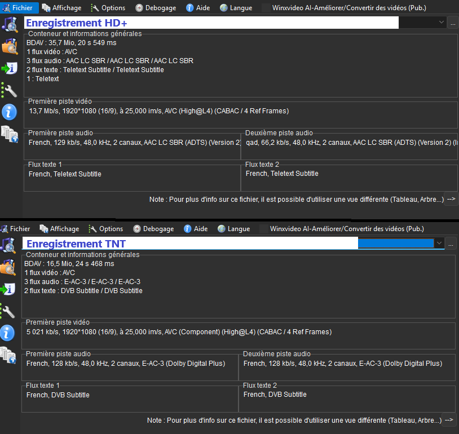The height and width of the screenshot is (434, 459).
Task: Click the '...' browse button in HD+ window
Action: [453, 23]
